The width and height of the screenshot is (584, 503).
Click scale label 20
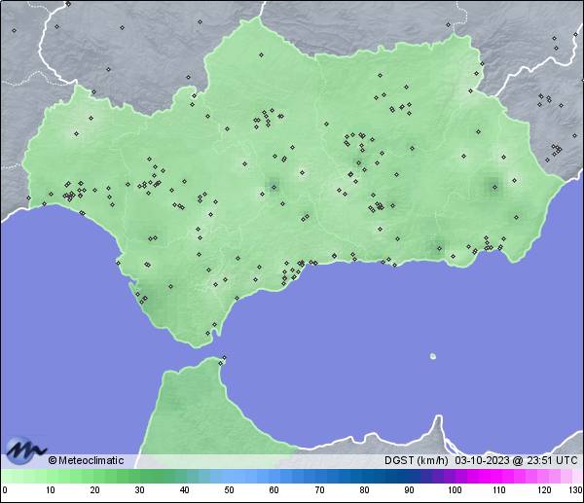(x=95, y=490)
